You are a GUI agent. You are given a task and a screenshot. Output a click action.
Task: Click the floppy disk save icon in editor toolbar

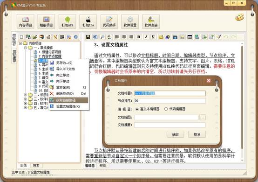(x=88, y=37)
